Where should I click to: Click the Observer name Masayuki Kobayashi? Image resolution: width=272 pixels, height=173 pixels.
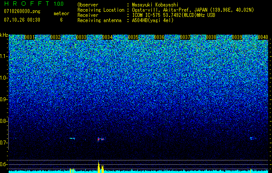tap(155, 5)
